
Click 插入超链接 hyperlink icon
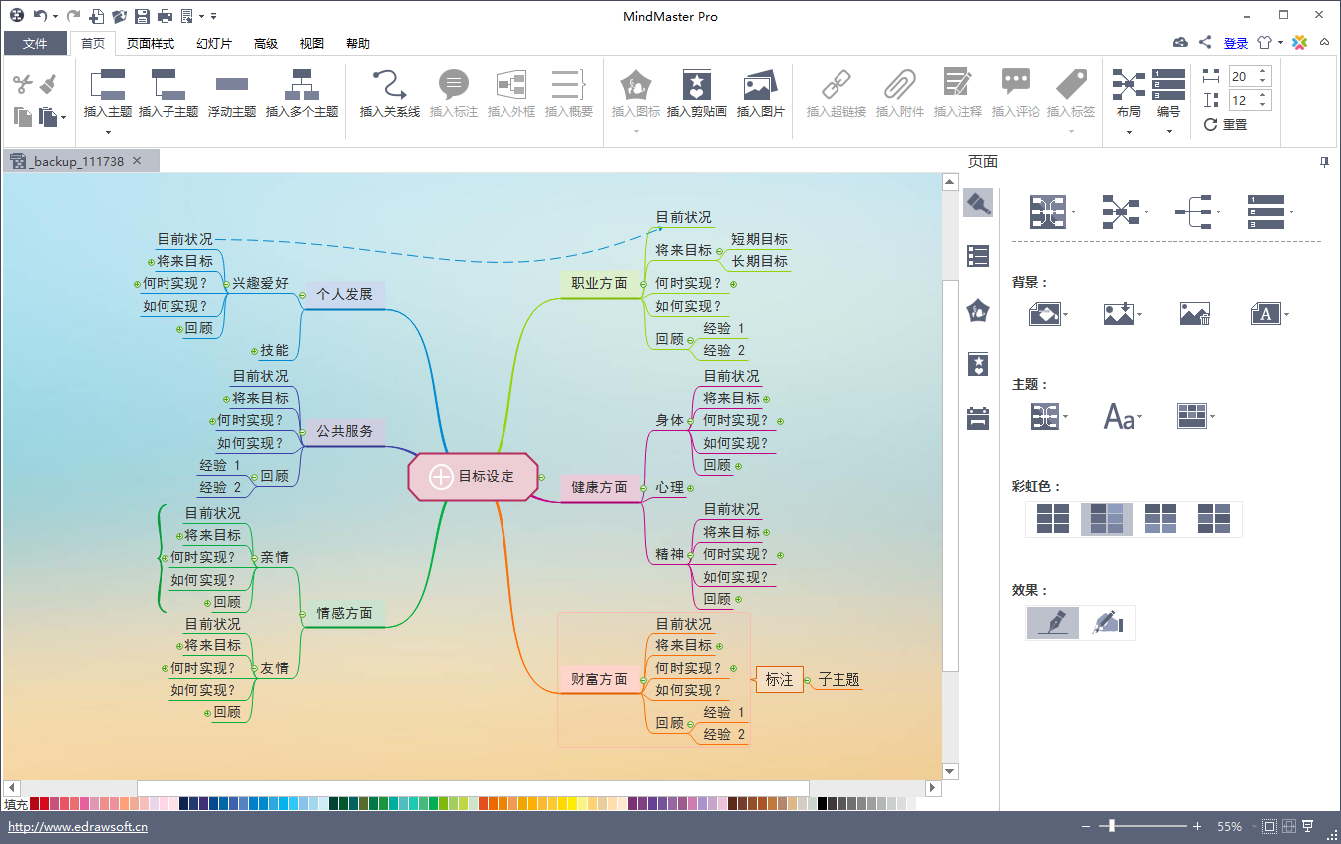837,84
